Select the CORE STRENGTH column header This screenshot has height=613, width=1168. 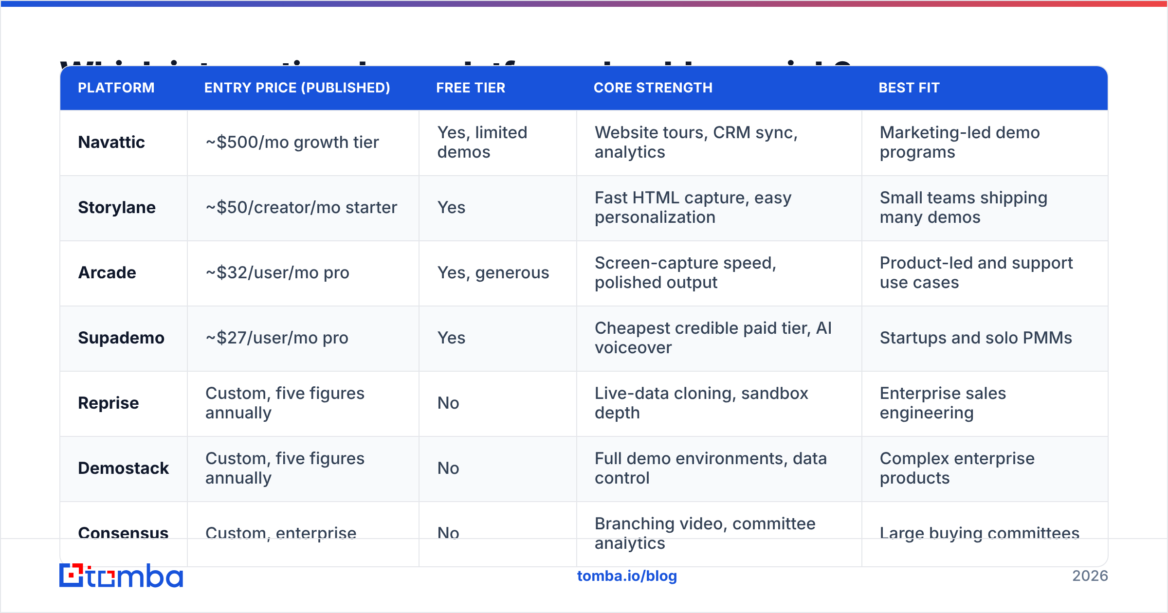click(x=653, y=88)
